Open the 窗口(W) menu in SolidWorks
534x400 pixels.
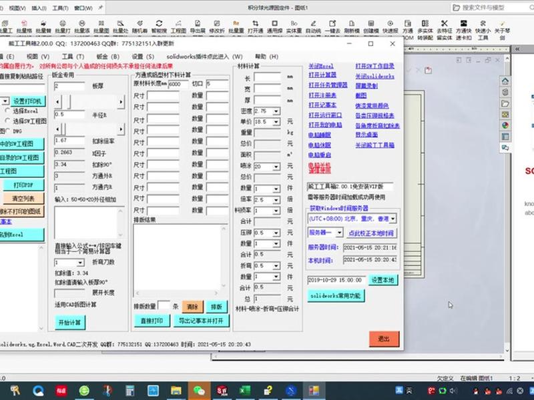click(x=83, y=8)
